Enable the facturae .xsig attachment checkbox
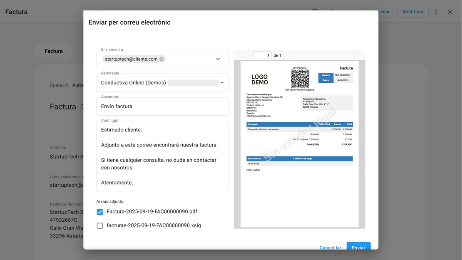The height and width of the screenshot is (260, 462). click(100, 225)
